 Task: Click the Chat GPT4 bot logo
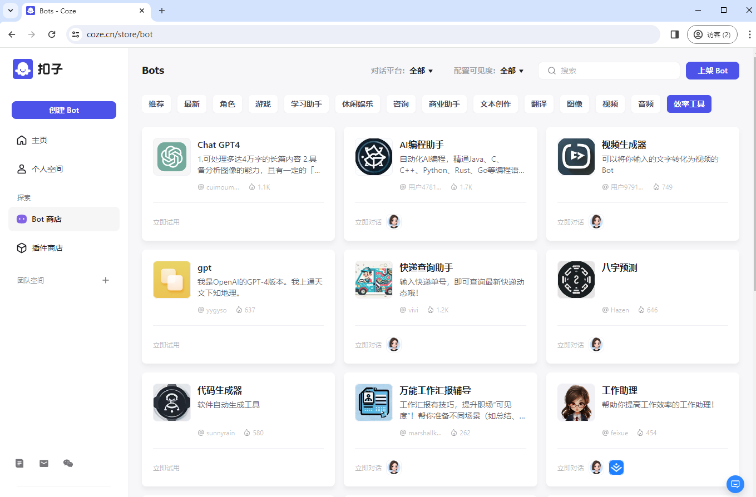tap(172, 157)
